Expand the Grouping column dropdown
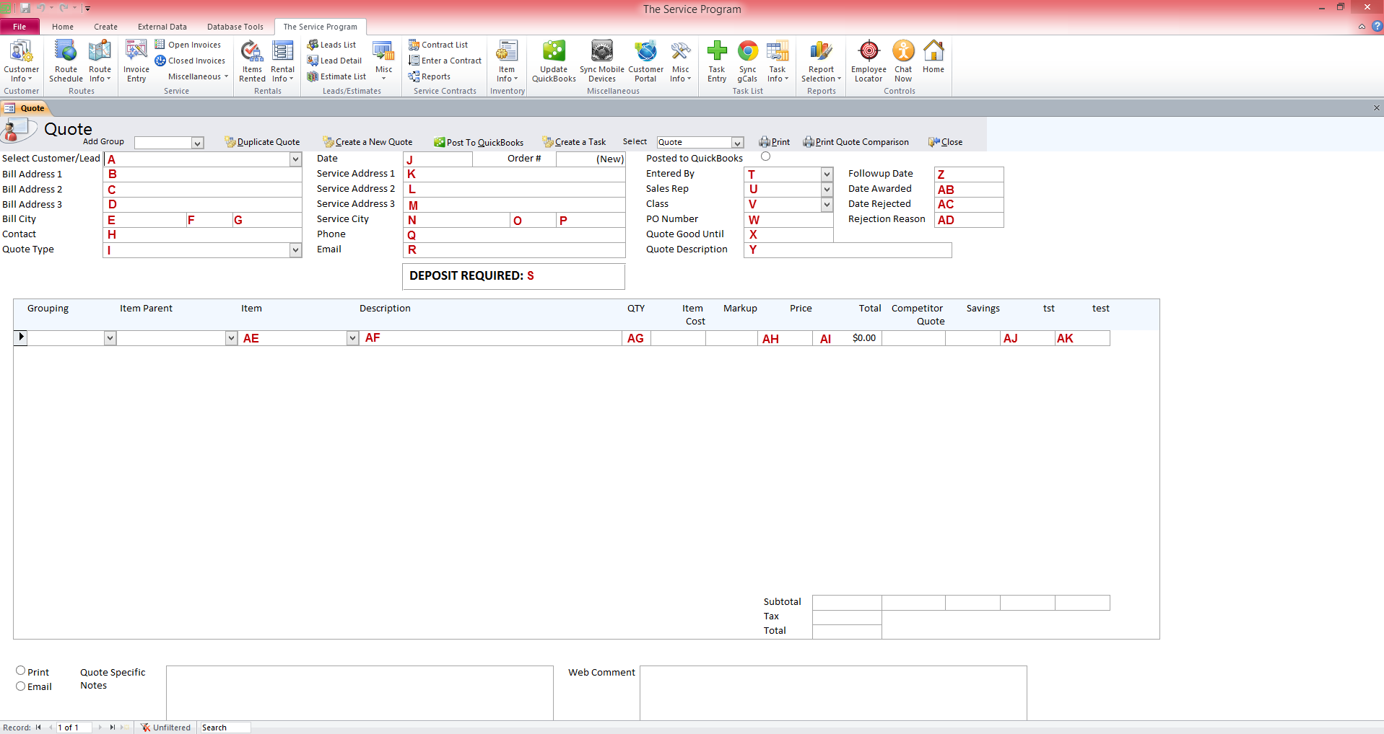Screen dimensions: 1384x734 110,338
